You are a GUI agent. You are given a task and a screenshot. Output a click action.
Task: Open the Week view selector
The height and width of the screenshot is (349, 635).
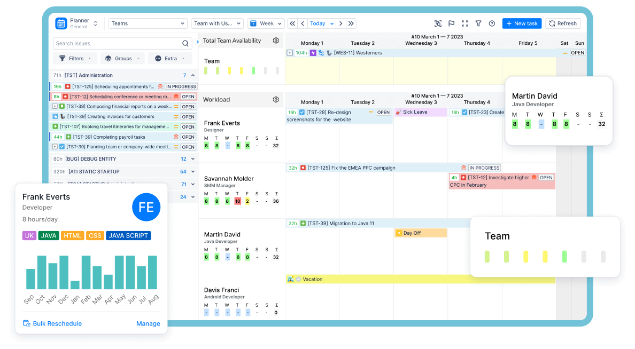point(266,23)
